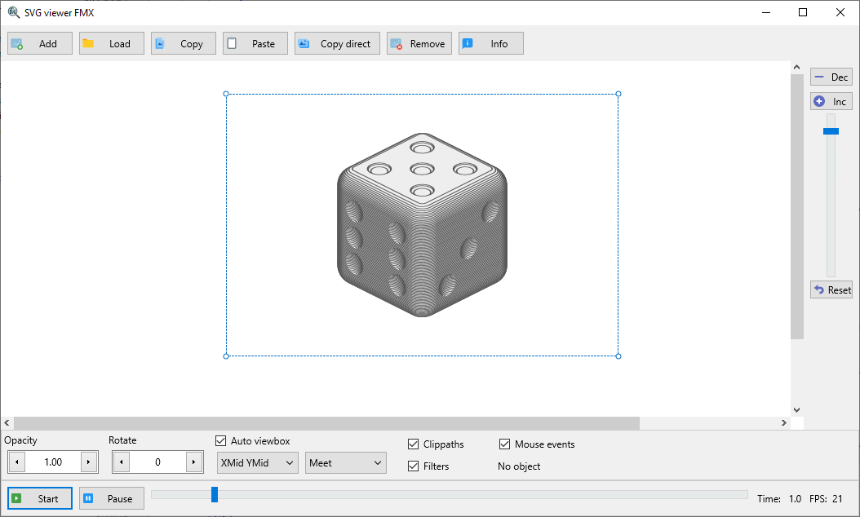Image resolution: width=860 pixels, height=517 pixels.
Task: Open a file with the Load folder icon
Action: tap(112, 44)
